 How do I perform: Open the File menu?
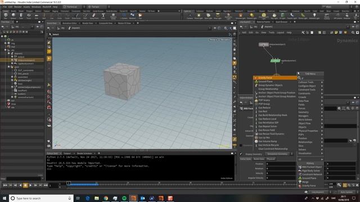click(4, 7)
